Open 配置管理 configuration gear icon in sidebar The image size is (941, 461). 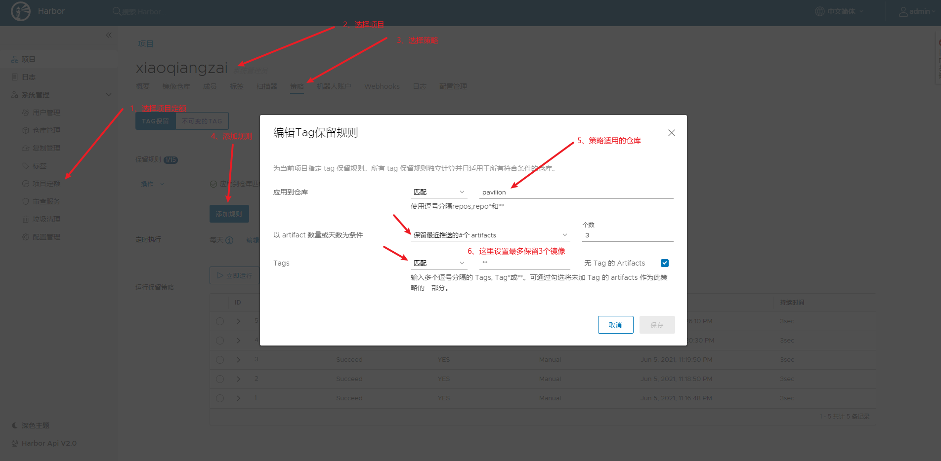pyautogui.click(x=26, y=237)
